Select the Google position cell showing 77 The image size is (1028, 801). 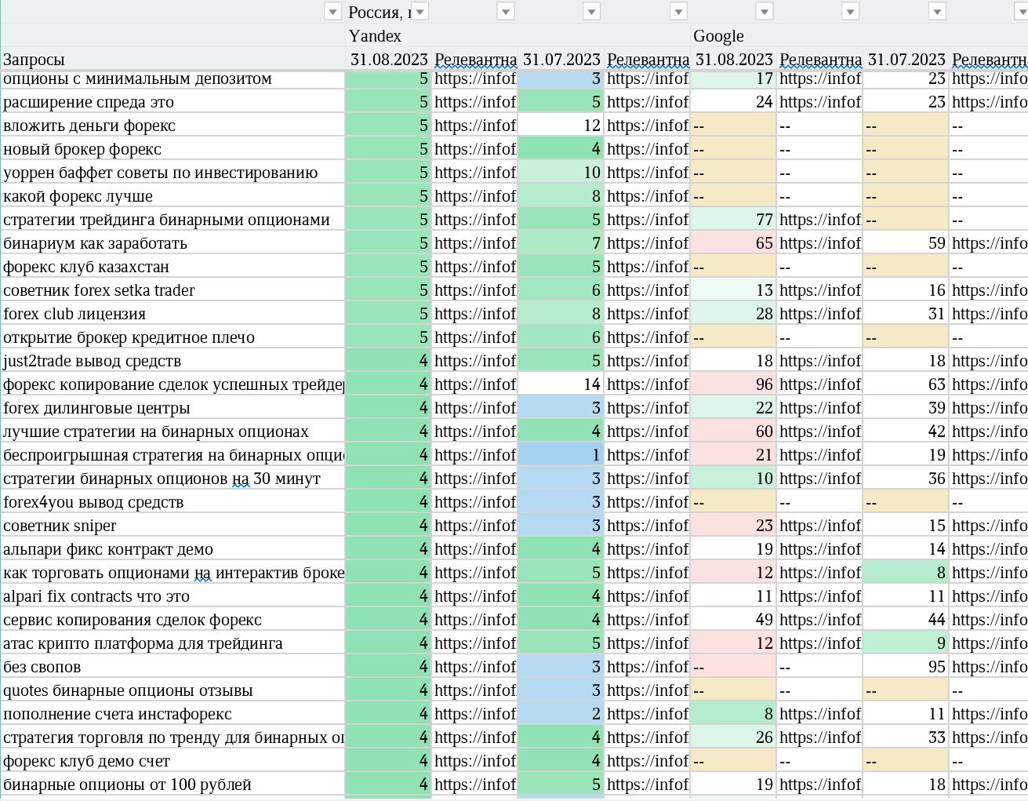(x=734, y=220)
